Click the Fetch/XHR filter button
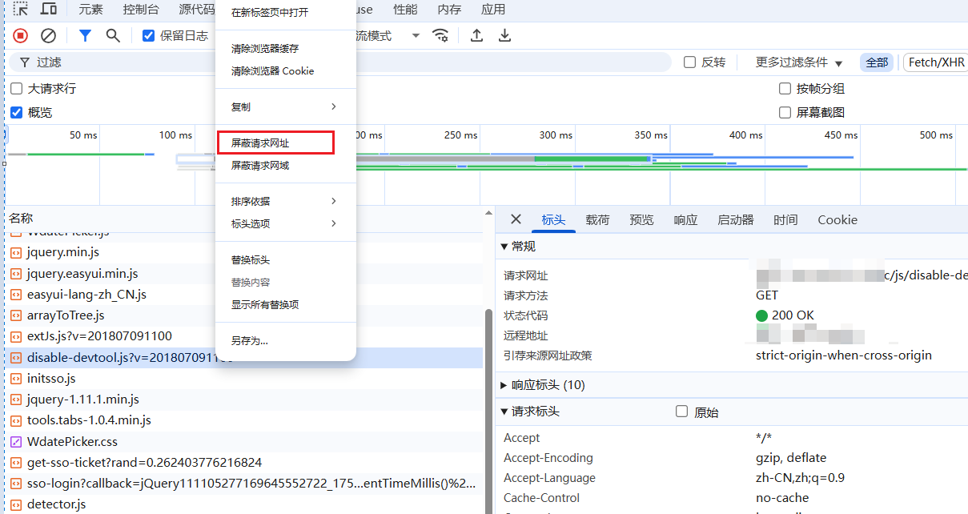 coord(936,62)
